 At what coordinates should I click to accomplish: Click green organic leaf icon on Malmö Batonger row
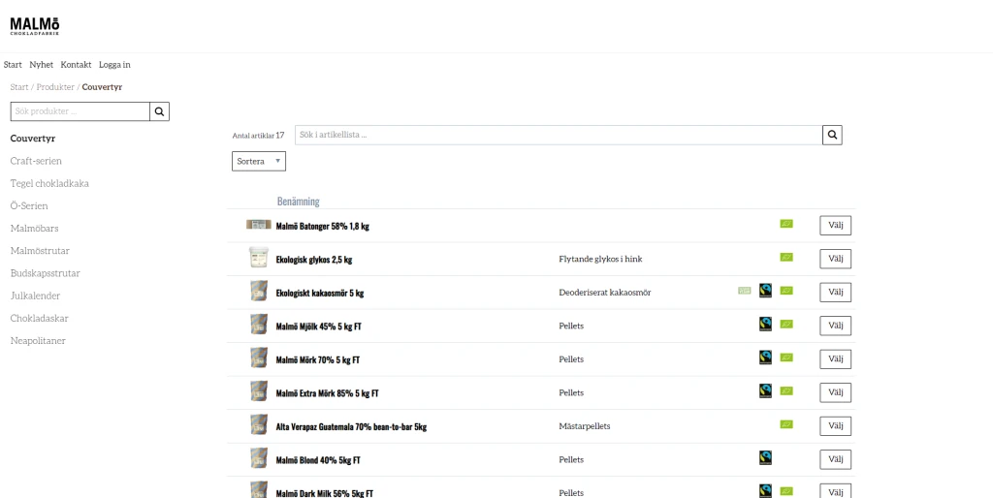[786, 225]
